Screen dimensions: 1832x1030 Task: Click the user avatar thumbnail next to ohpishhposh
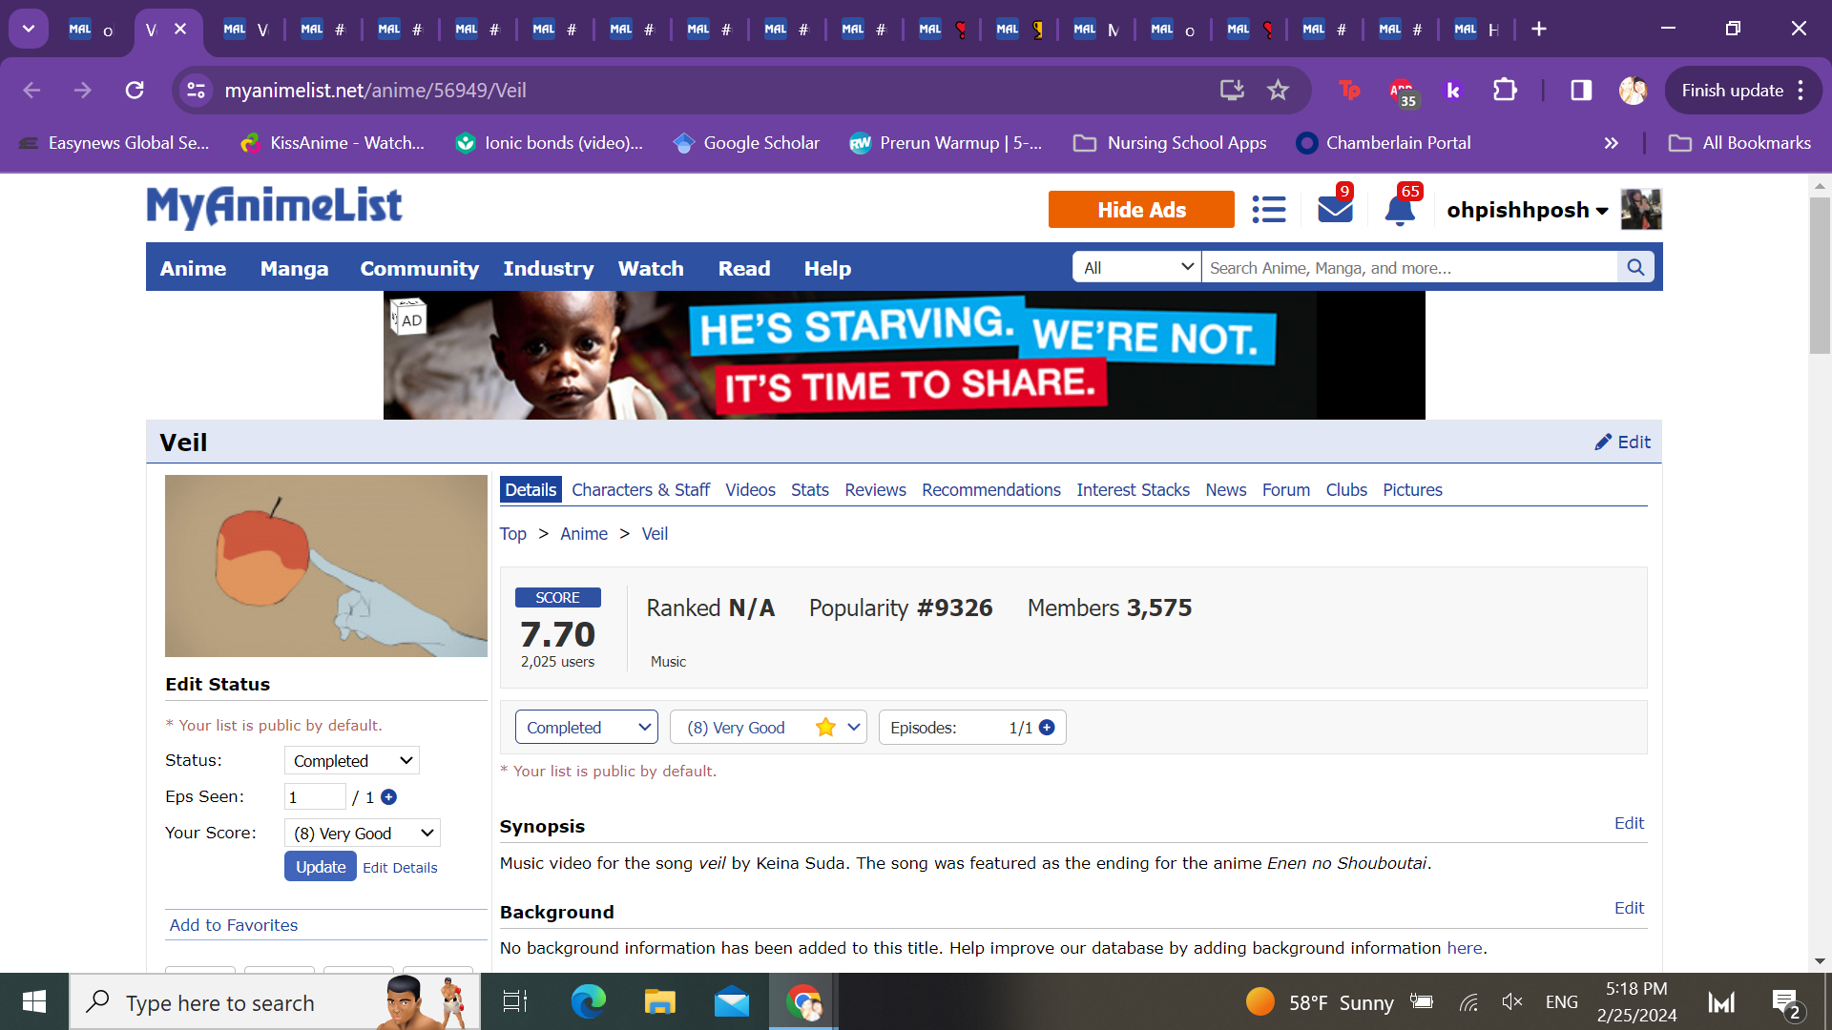pyautogui.click(x=1641, y=210)
